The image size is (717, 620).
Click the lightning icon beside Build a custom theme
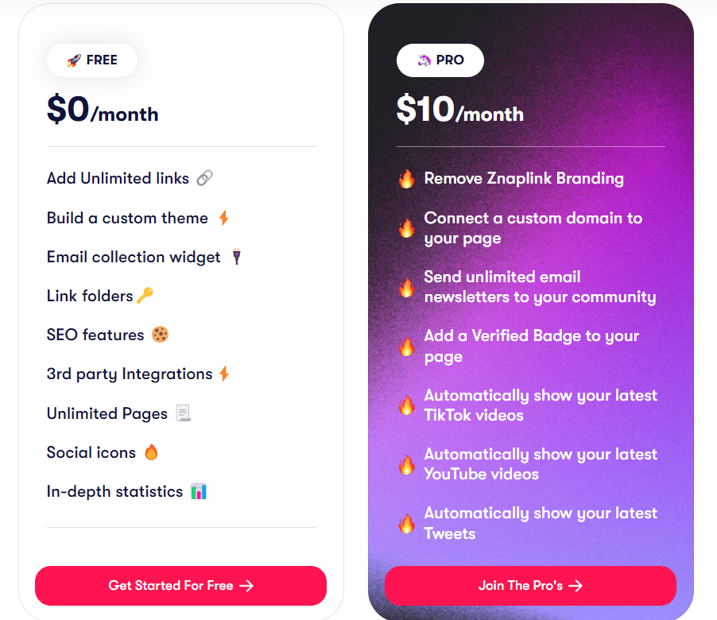(x=223, y=217)
